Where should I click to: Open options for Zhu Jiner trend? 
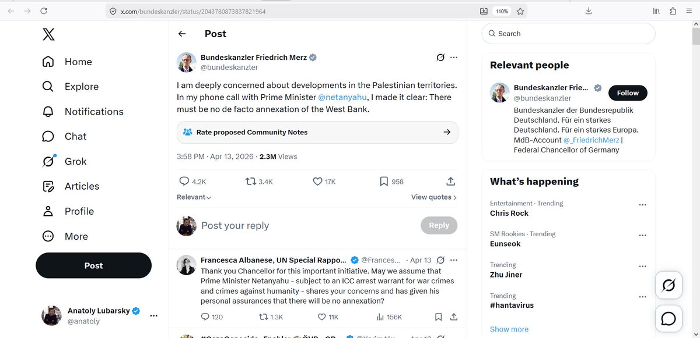click(x=642, y=266)
